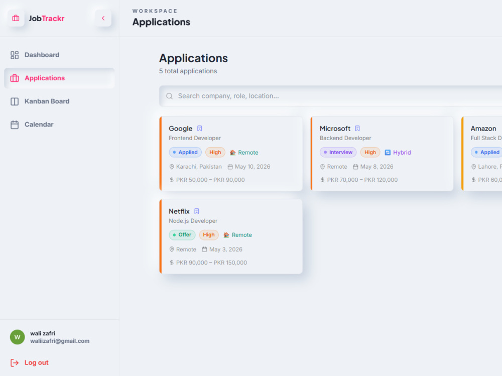This screenshot has width=502, height=376.
Task: Click the calendar date icon on Netflix card
Action: tap(204, 249)
